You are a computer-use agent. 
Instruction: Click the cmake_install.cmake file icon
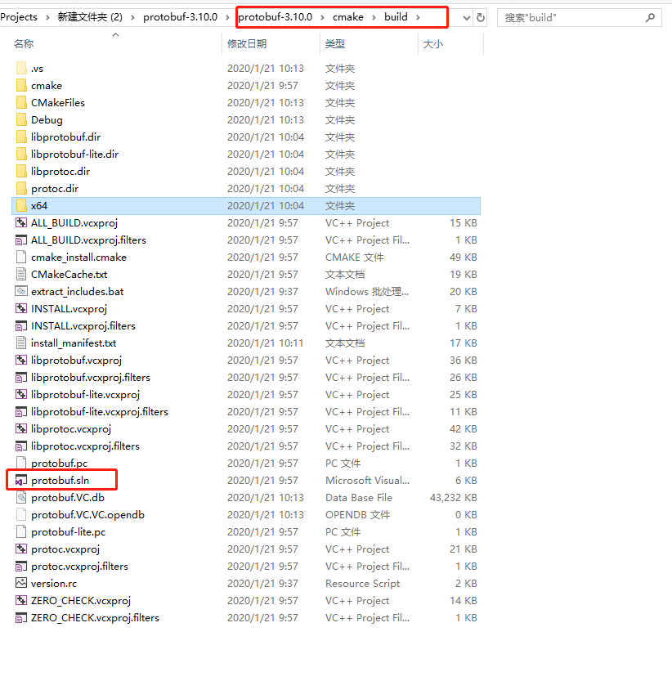pos(21,257)
